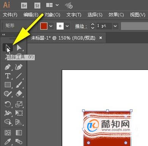Pick the Shaper tool
This screenshot has width=148, height=146.
8,94
